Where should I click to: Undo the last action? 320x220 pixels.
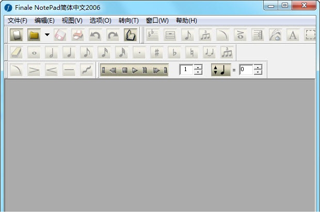(95, 35)
